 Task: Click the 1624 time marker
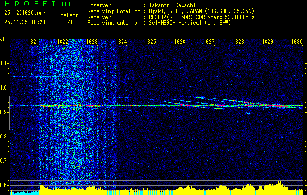pos(121,41)
